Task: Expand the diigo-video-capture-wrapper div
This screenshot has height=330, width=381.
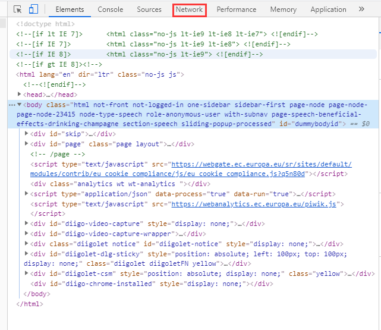Action: (27, 233)
